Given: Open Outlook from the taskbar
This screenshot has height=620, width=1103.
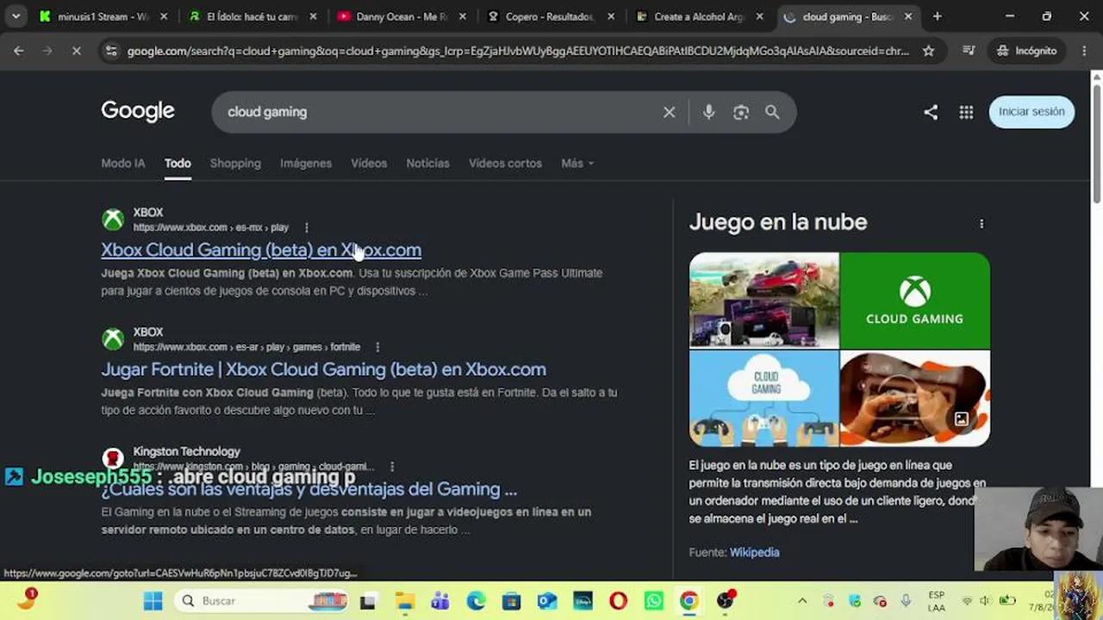Looking at the screenshot, I should pyautogui.click(x=546, y=601).
